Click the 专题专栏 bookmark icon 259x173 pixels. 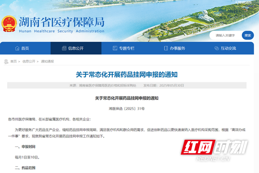point(115,48)
